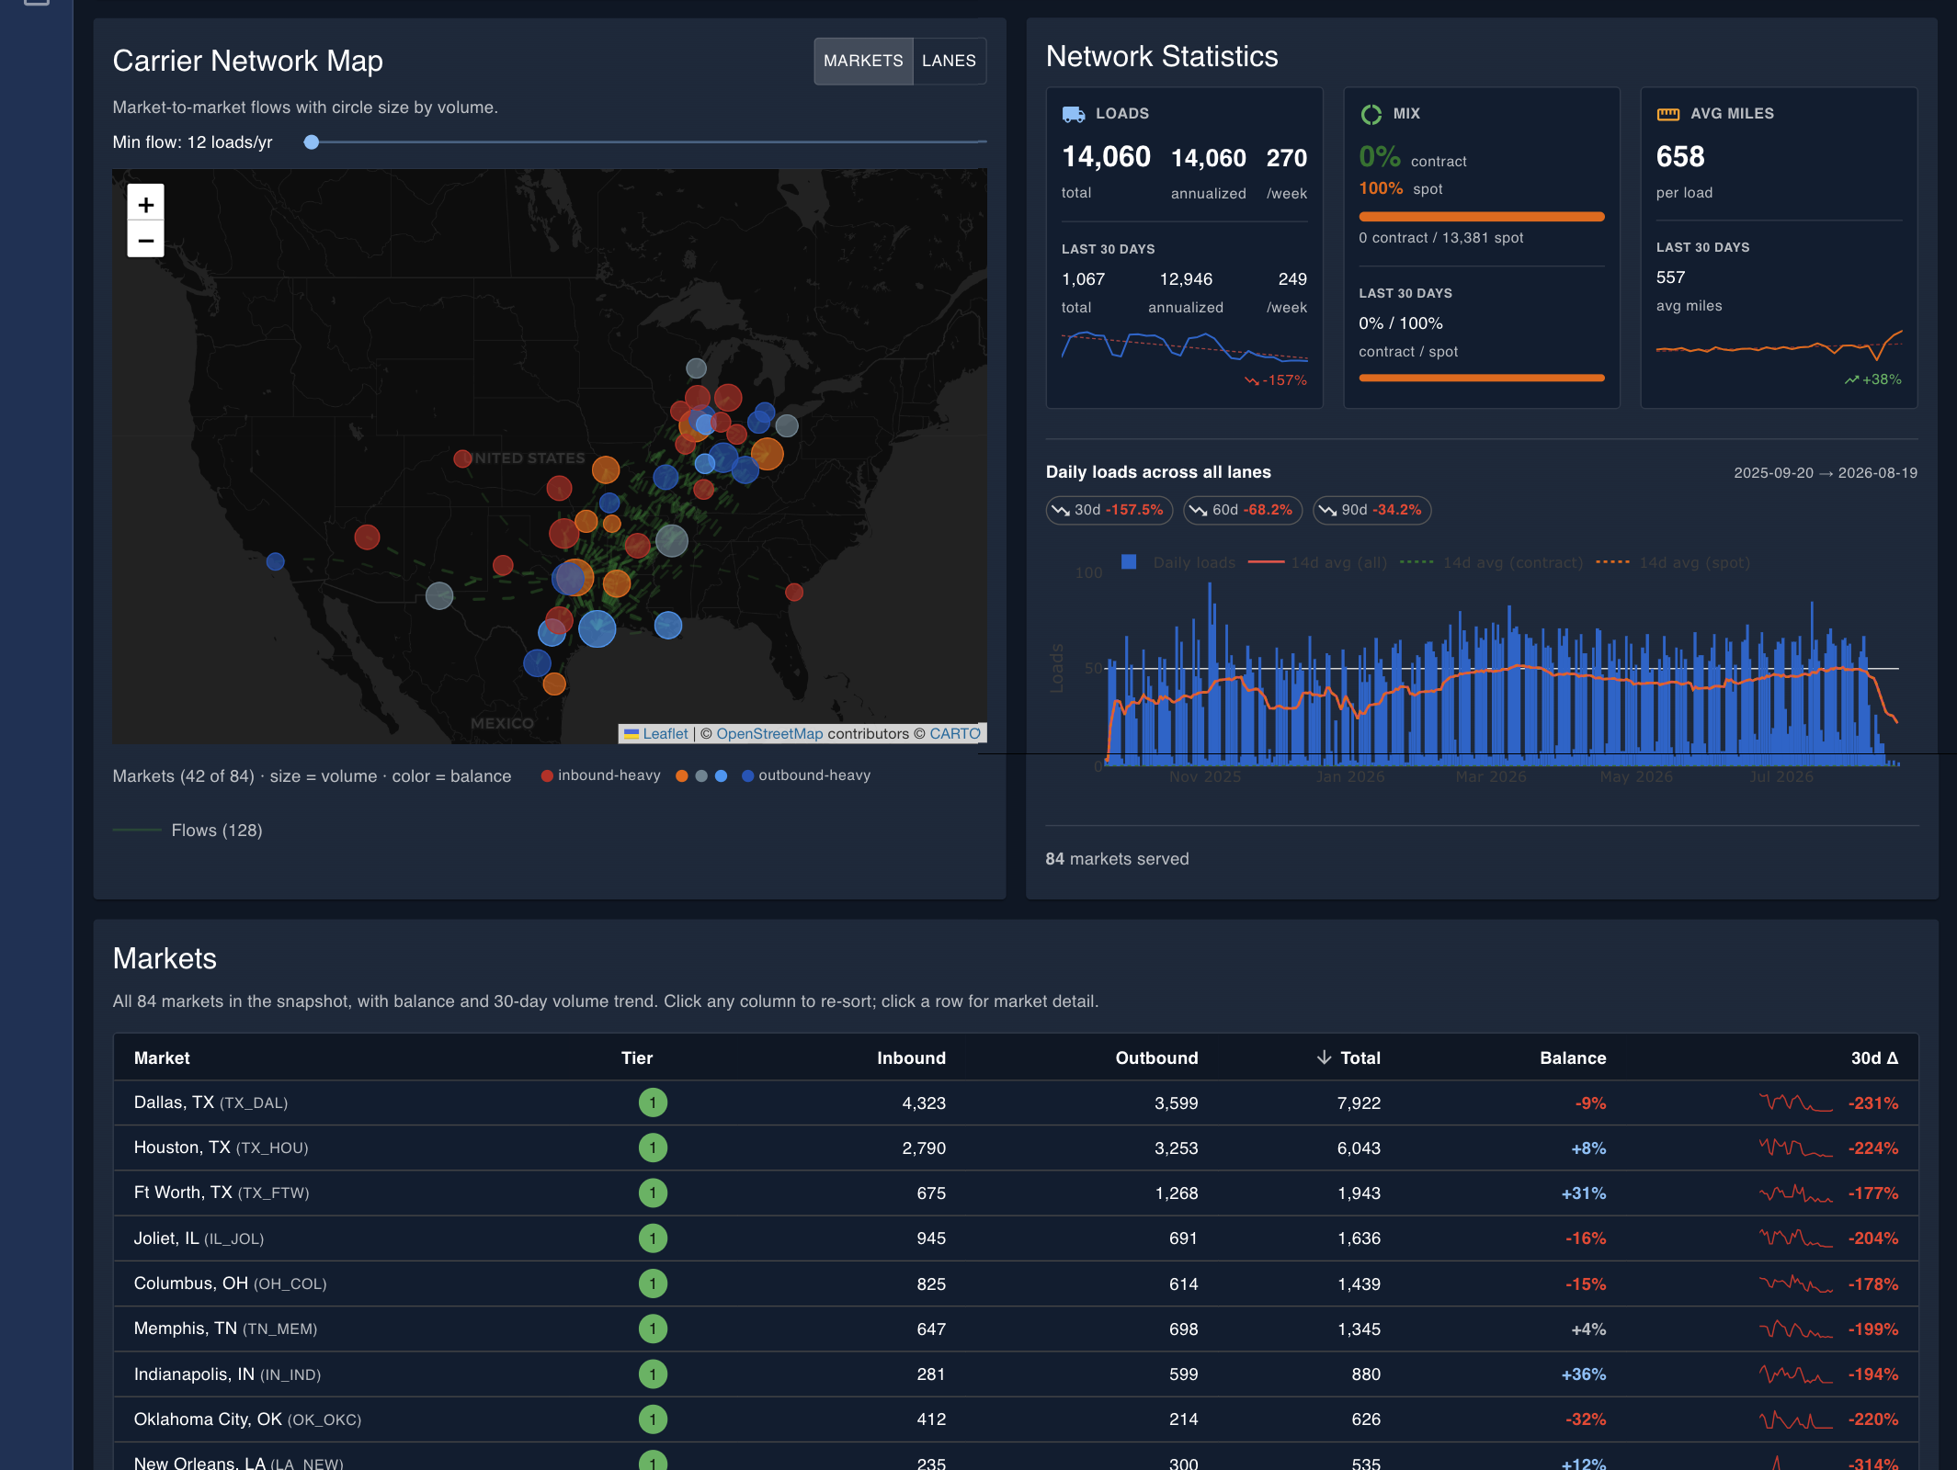Click the Dallas 30d trend sparkline

tap(1796, 1102)
